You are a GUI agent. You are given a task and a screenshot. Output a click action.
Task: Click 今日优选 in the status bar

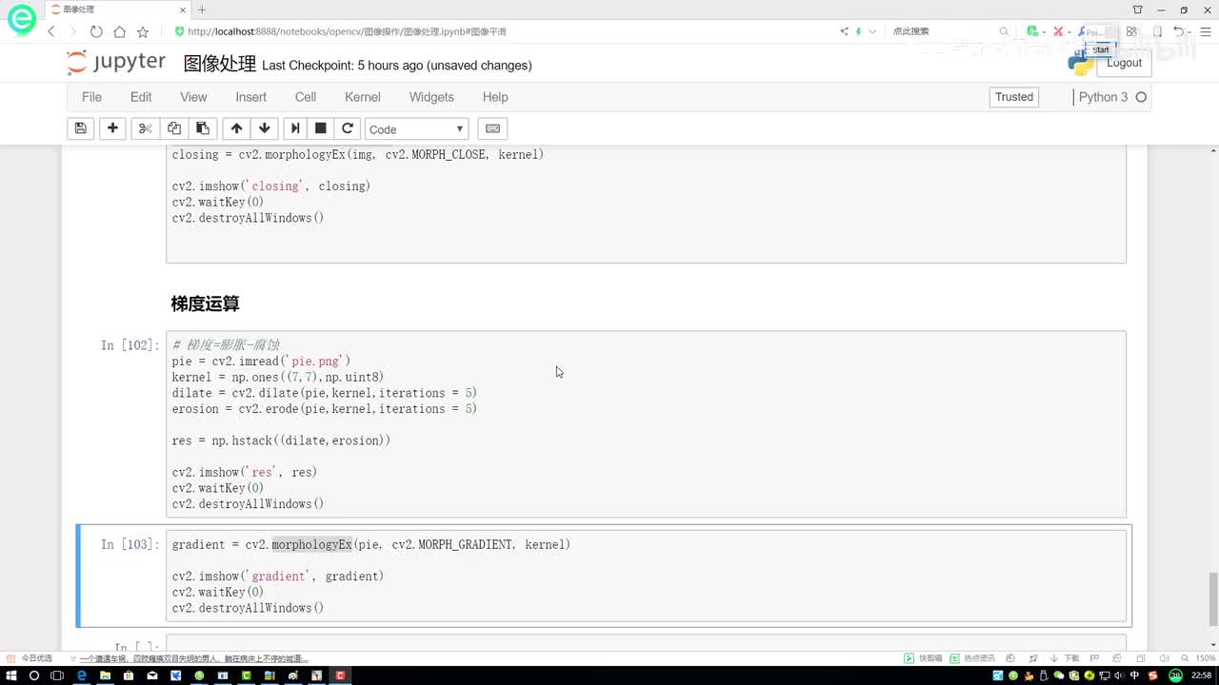coord(30,658)
